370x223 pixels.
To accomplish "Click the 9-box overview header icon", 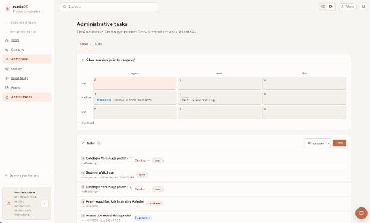I will pyautogui.click(x=83, y=60).
